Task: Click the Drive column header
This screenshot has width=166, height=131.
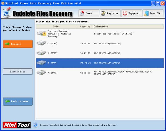Action: (x=56, y=27)
